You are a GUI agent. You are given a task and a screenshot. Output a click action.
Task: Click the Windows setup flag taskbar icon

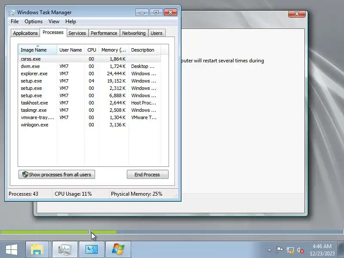pyautogui.click(x=118, y=250)
